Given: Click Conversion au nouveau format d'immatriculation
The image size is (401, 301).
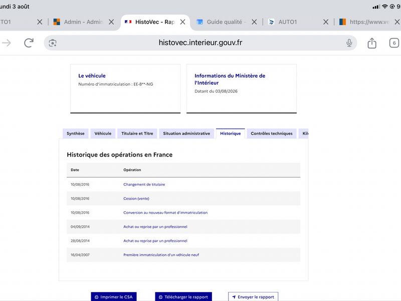Looking at the screenshot, I should (x=165, y=212).
